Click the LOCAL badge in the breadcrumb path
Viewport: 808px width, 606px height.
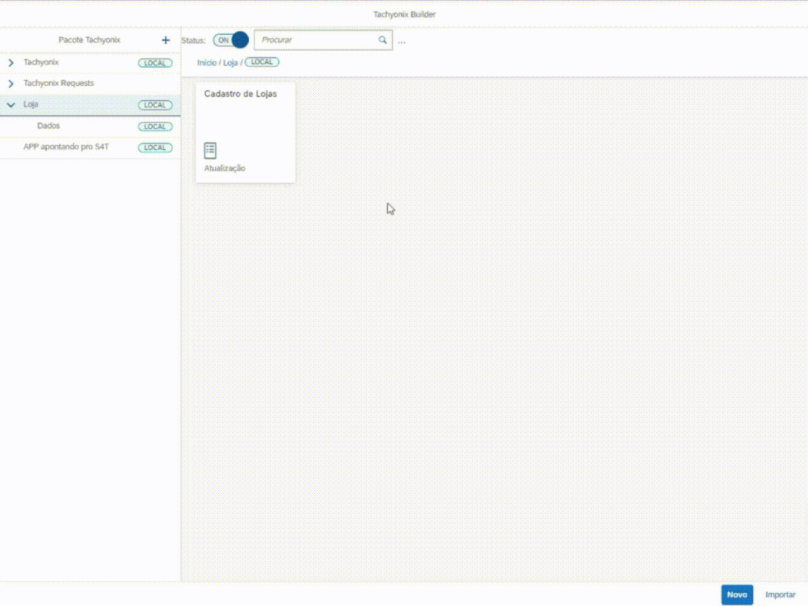pyautogui.click(x=262, y=62)
